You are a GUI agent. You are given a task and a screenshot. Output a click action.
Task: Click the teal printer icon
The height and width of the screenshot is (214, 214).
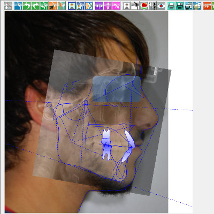point(171,6)
